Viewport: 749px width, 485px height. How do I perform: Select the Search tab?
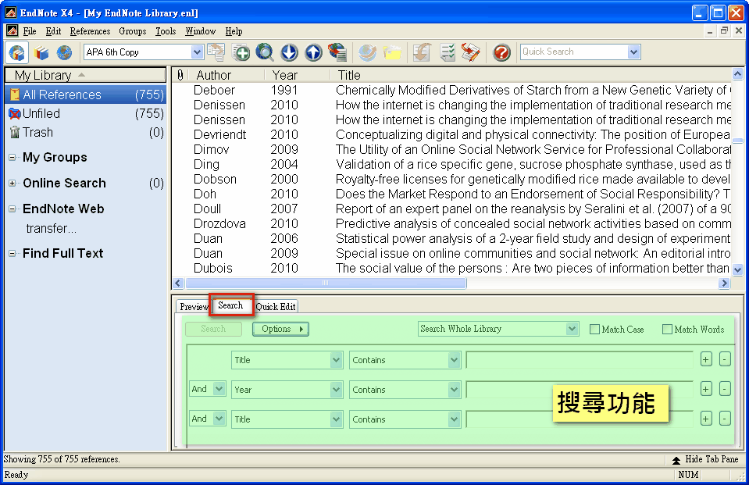click(230, 305)
